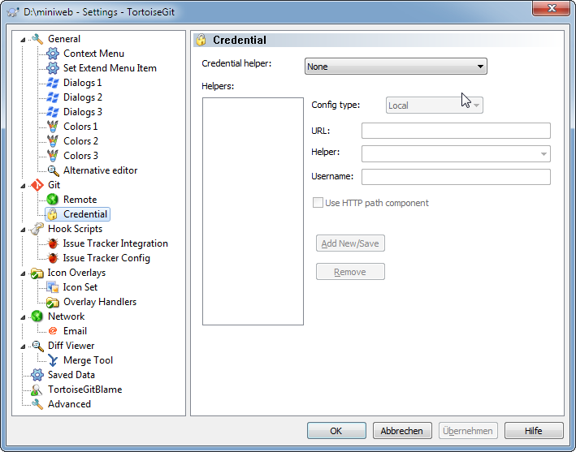Click the magnifier-pencil icon for Alternative editor

(53, 170)
